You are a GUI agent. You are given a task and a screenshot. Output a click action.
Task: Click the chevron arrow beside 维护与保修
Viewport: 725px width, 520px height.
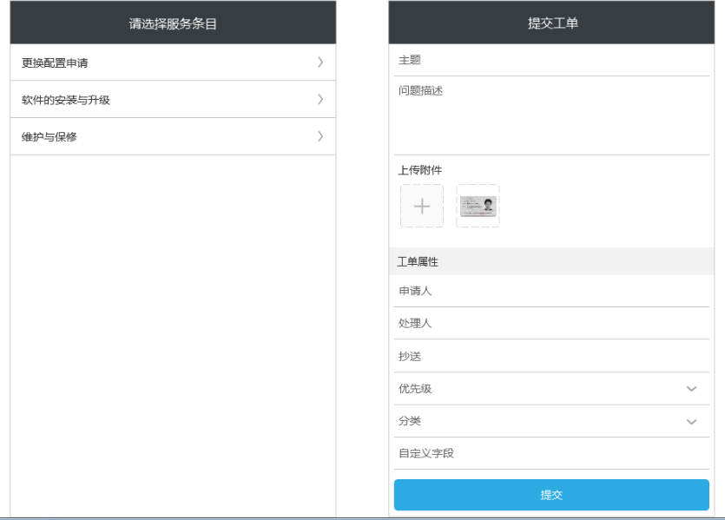pyautogui.click(x=320, y=136)
